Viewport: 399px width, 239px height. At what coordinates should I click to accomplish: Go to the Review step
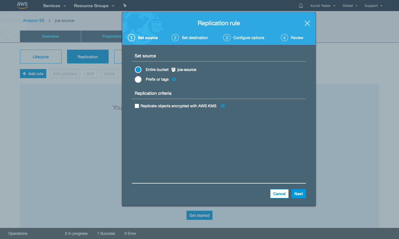point(297,38)
